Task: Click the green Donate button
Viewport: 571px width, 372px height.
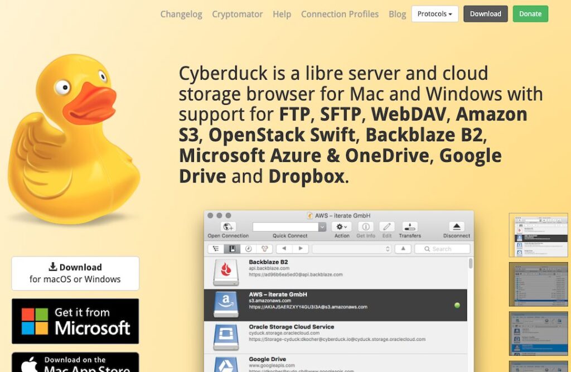Action: (530, 14)
